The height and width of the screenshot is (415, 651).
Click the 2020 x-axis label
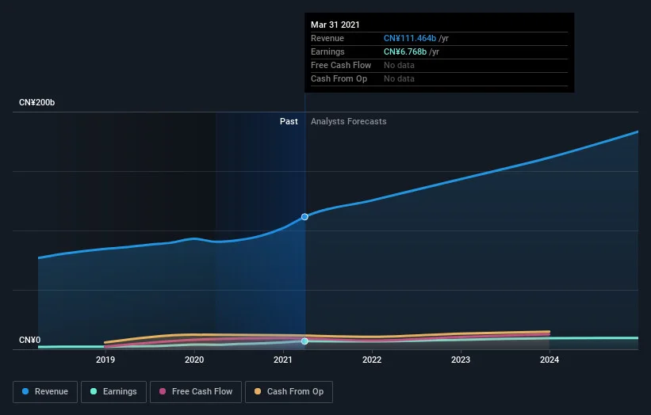194,360
